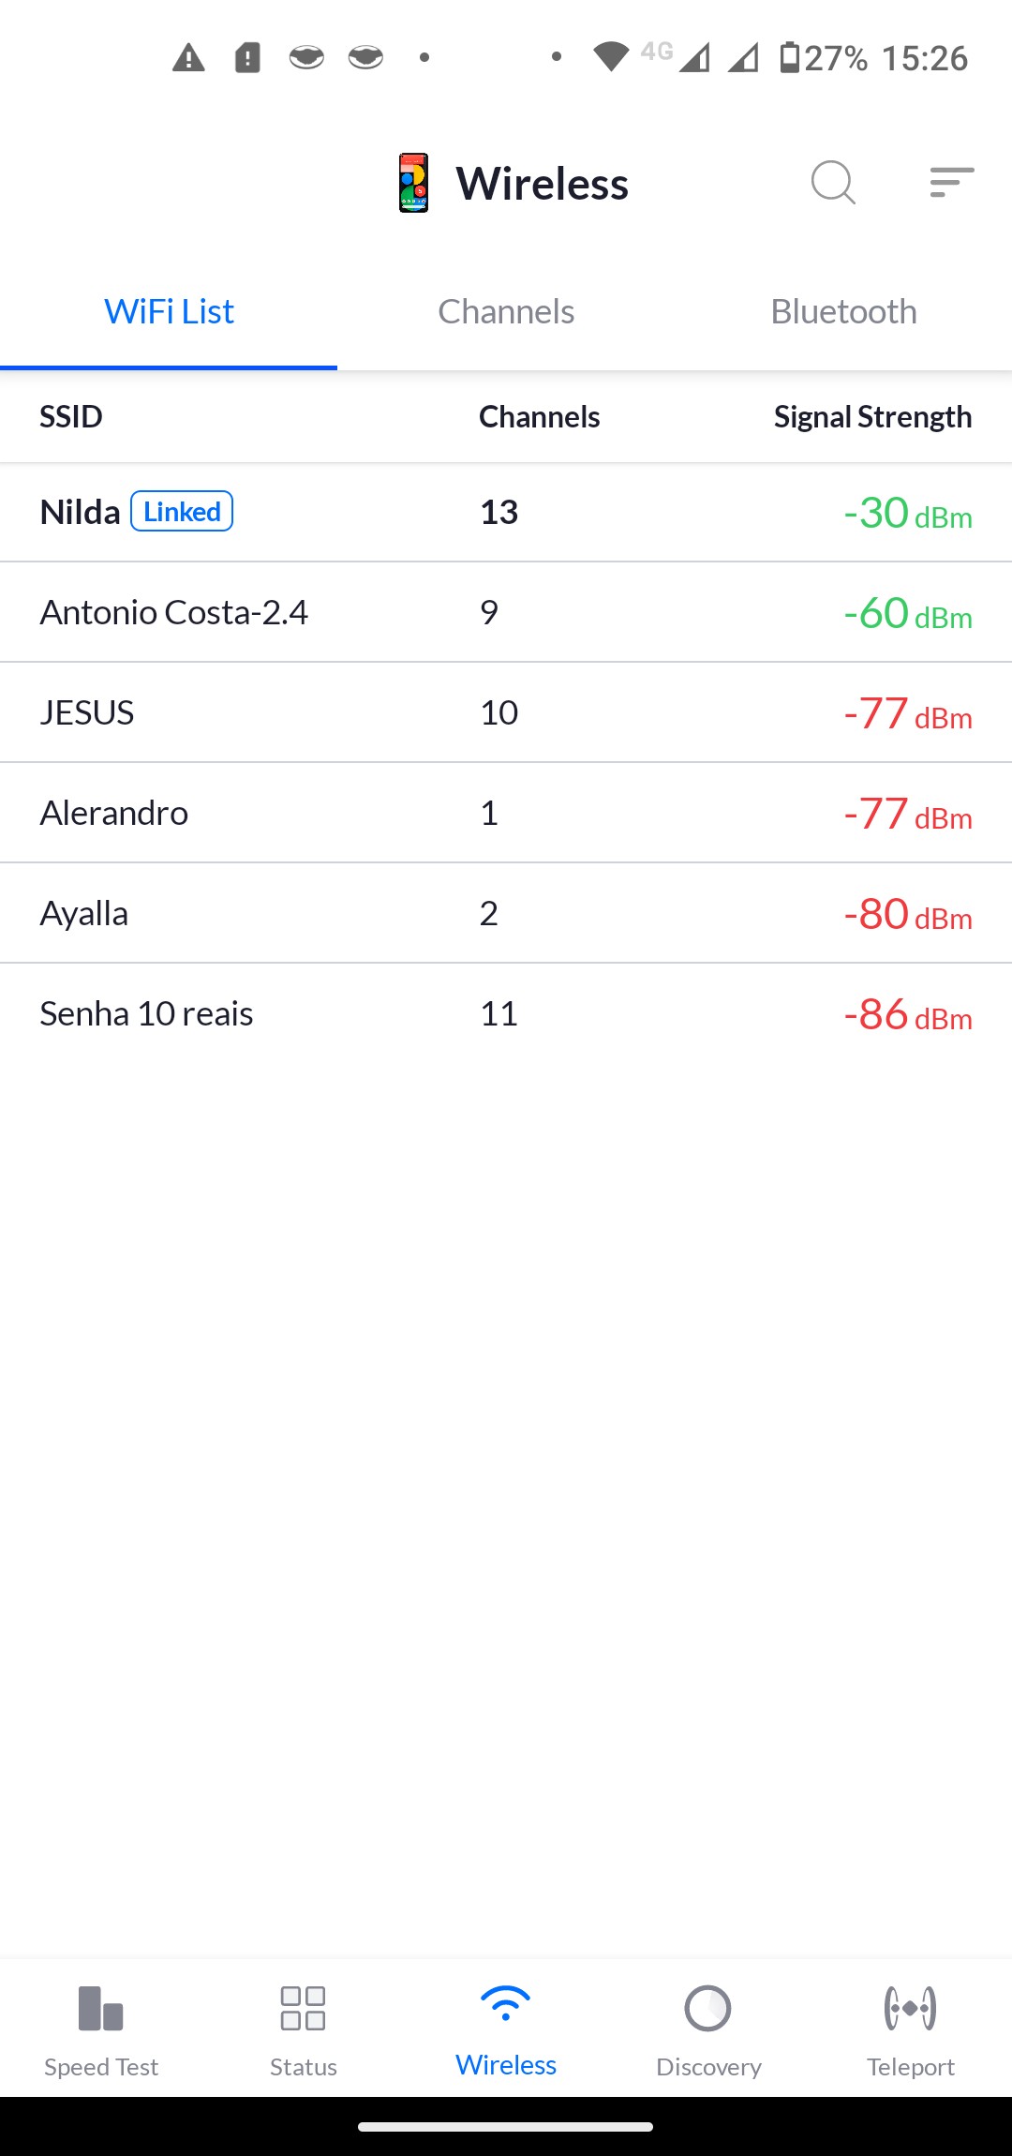Image resolution: width=1012 pixels, height=2156 pixels.
Task: Select the WiFi List tab
Action: point(169,312)
